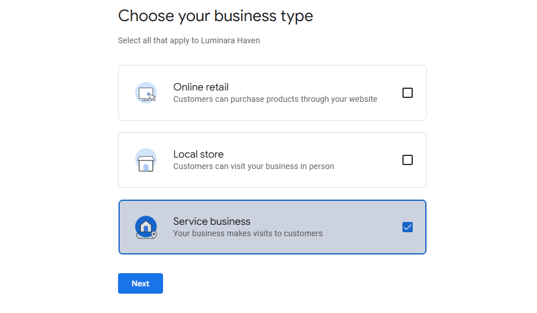Screen dimensions: 537x313
Task: Click the Service business house icon
Action: tap(146, 227)
